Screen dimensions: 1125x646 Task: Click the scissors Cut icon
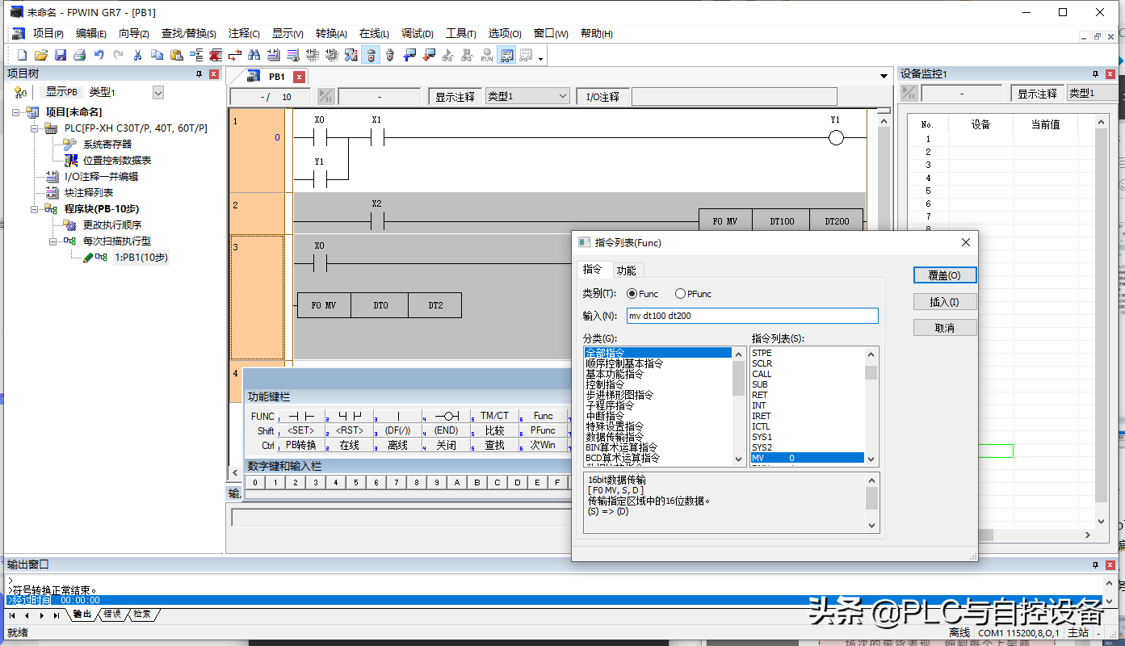137,56
